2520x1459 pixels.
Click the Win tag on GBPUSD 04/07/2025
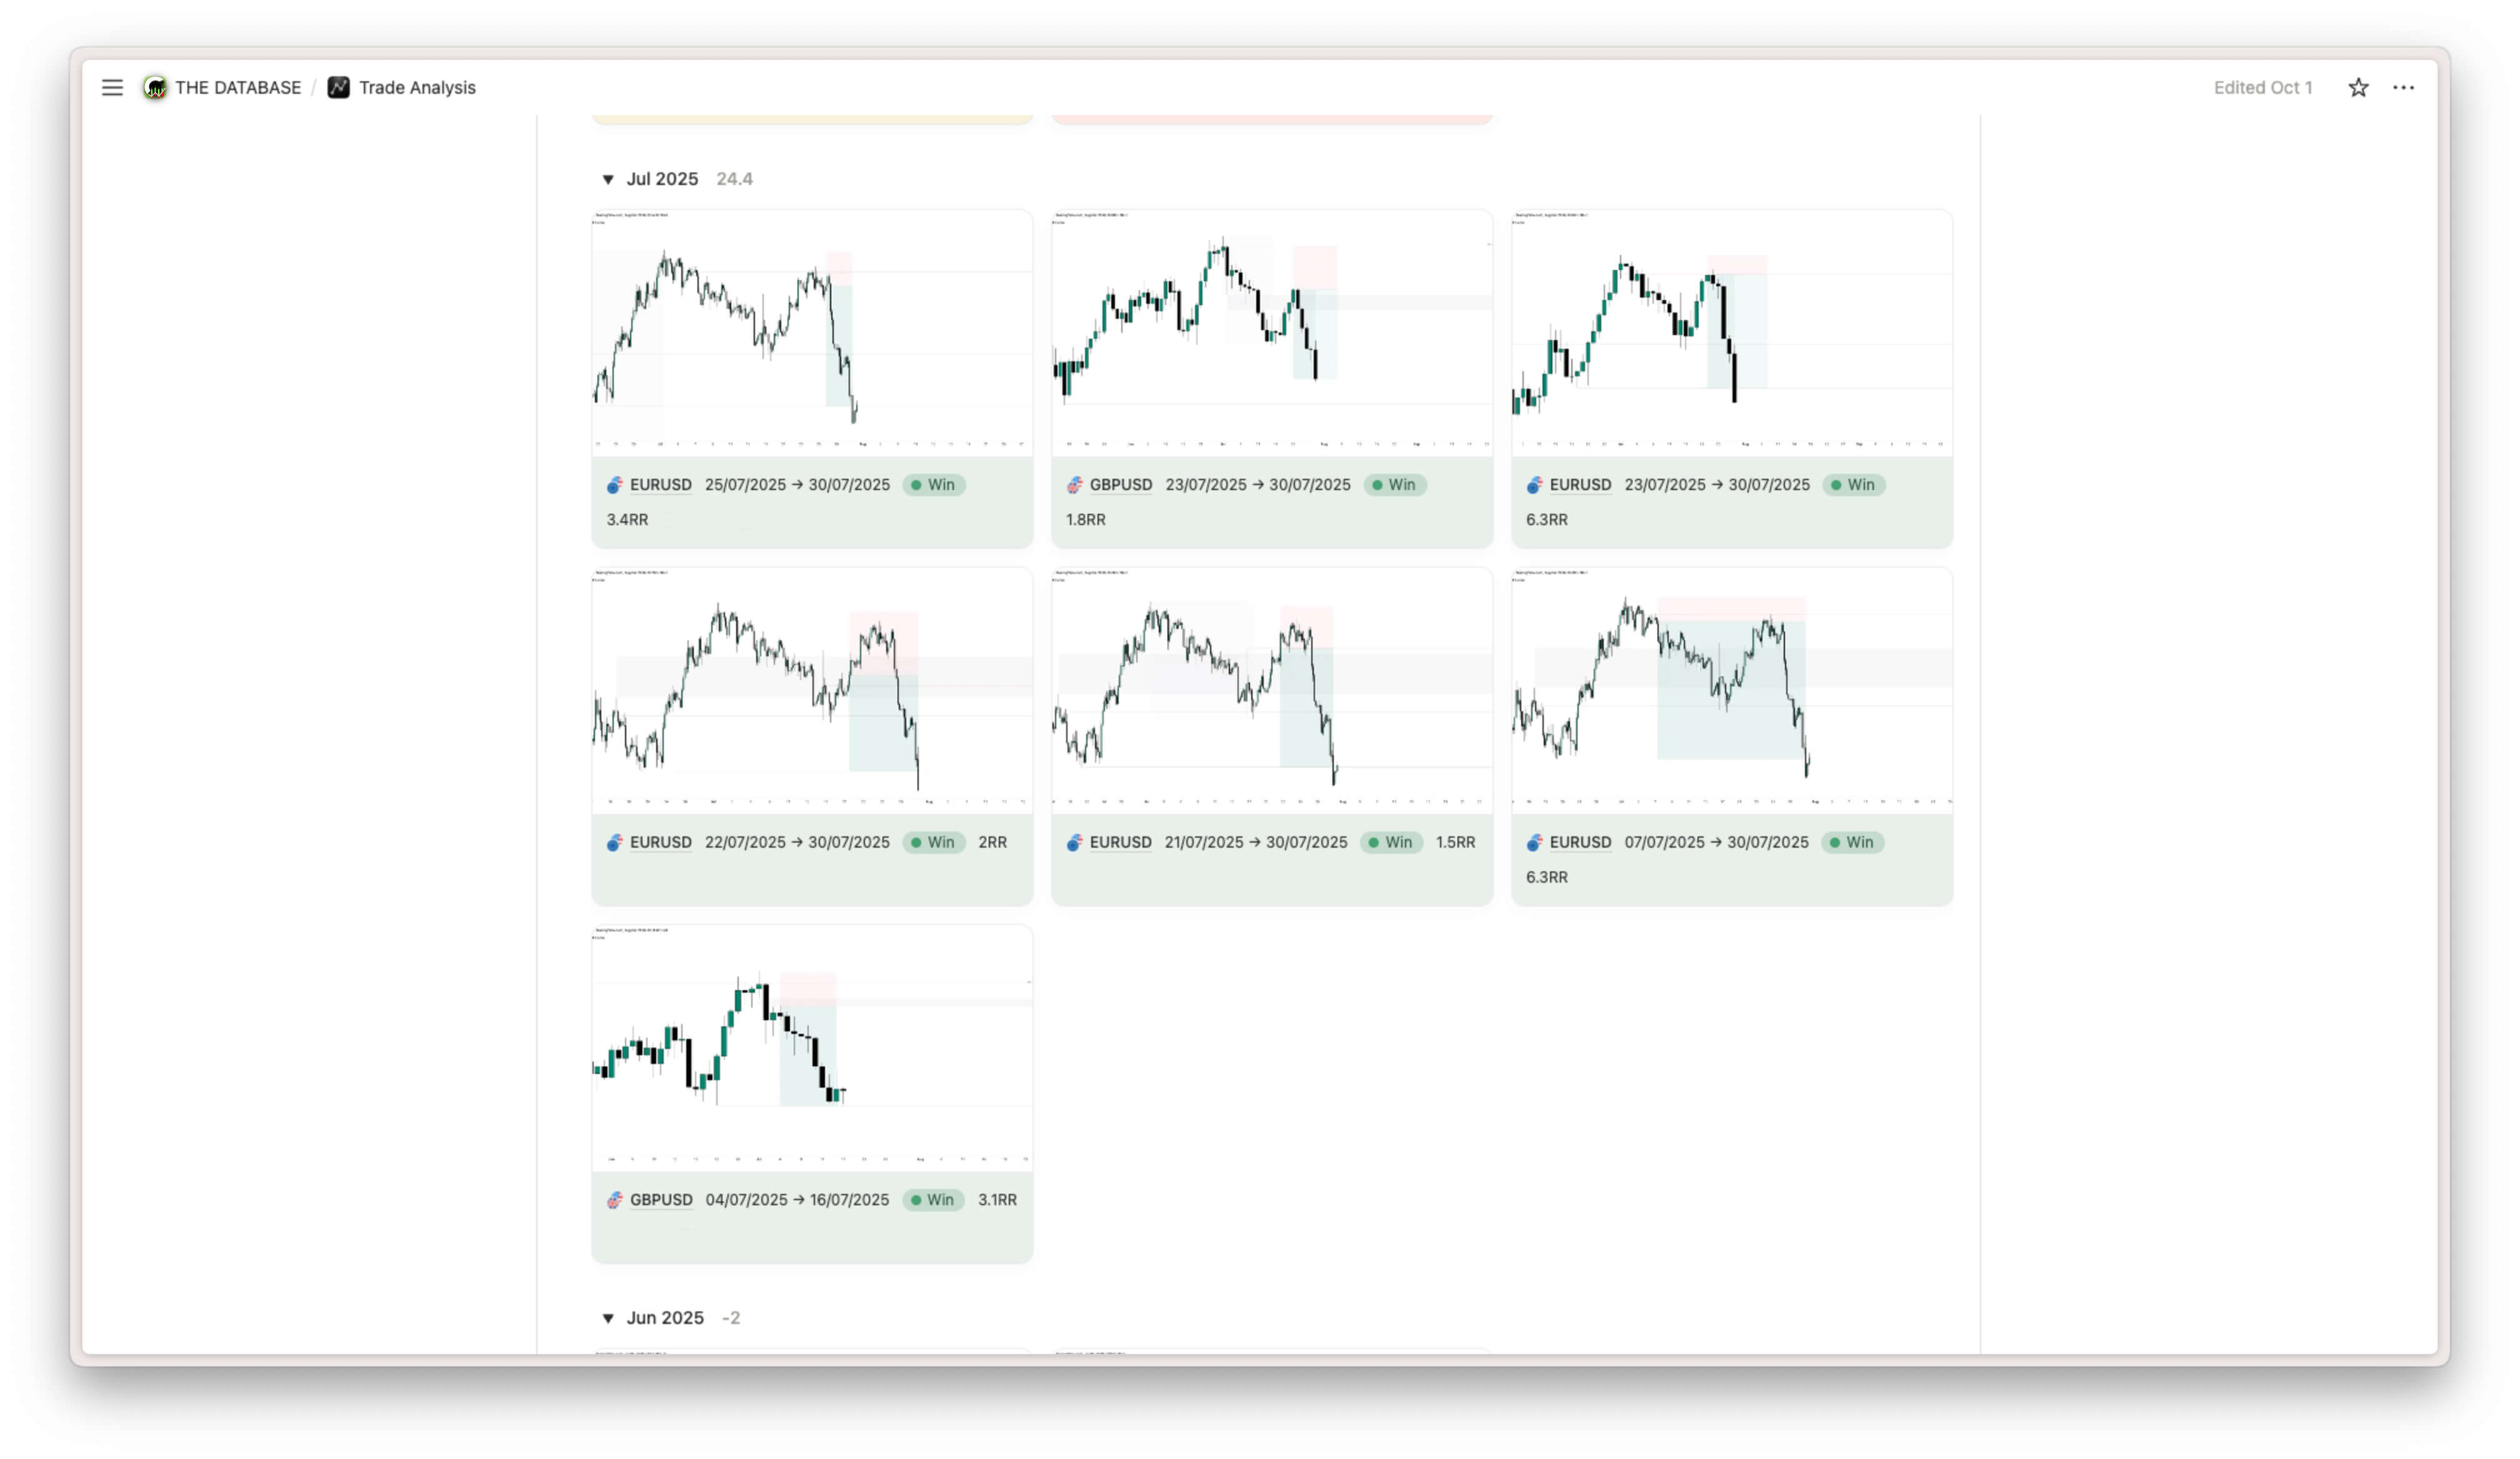933,1200
